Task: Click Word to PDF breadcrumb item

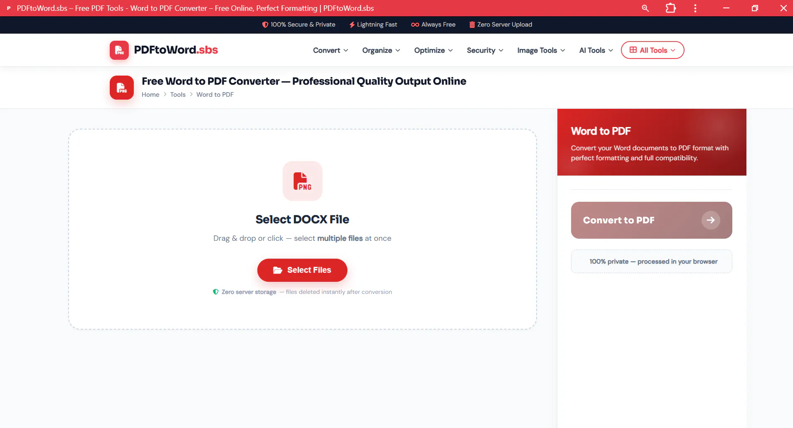Action: point(215,95)
